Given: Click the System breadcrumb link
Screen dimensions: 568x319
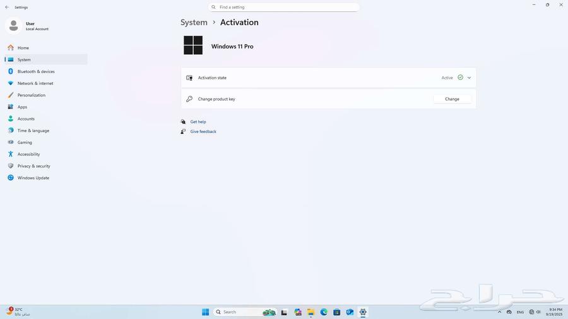Looking at the screenshot, I should (x=194, y=23).
